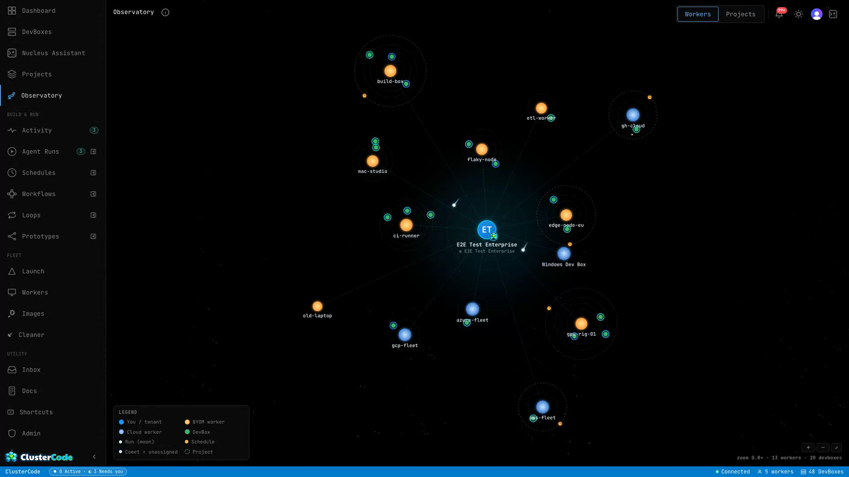Open Launch under Fleet
Image resolution: width=849 pixels, height=477 pixels.
(53, 271)
